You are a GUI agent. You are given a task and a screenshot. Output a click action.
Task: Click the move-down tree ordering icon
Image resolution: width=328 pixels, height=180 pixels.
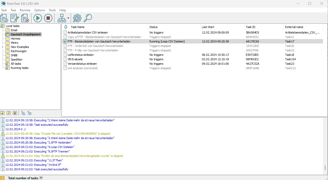tap(23, 113)
